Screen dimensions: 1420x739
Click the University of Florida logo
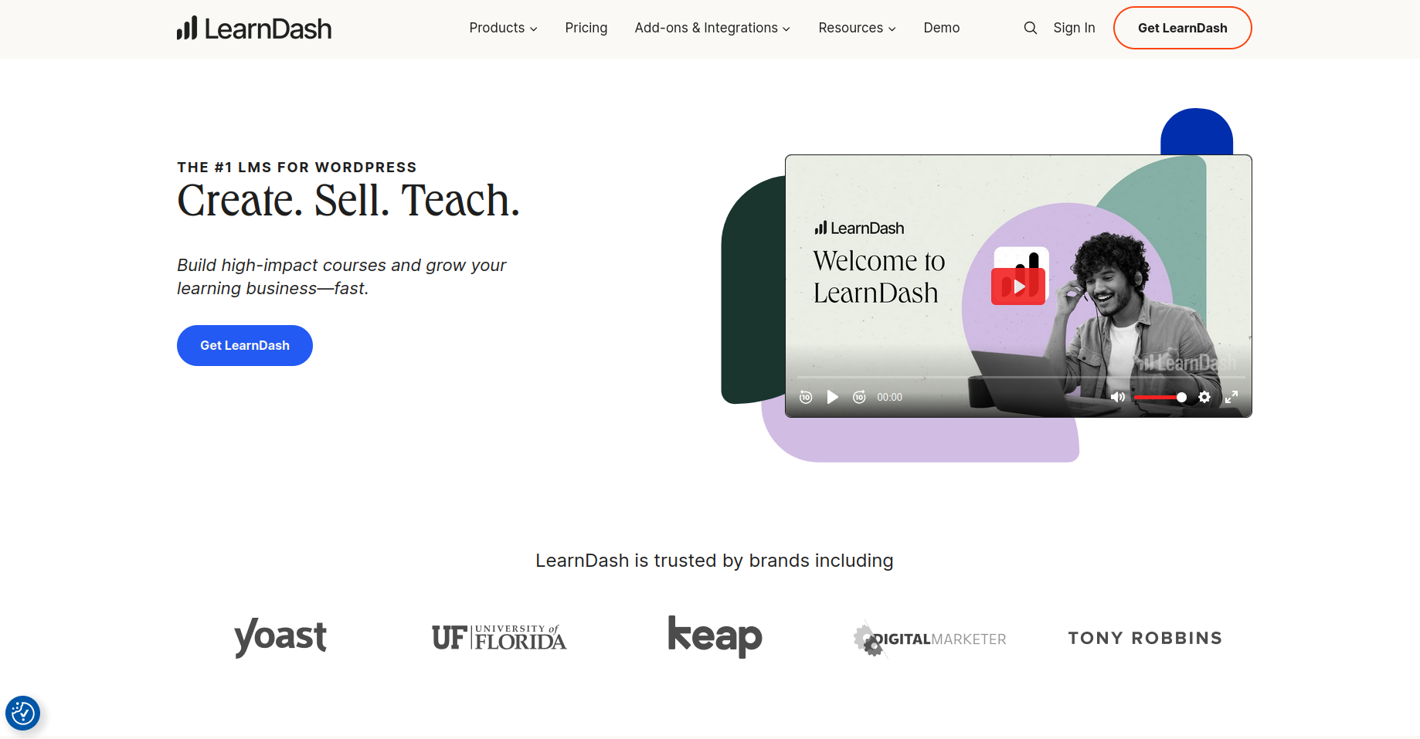tap(499, 638)
